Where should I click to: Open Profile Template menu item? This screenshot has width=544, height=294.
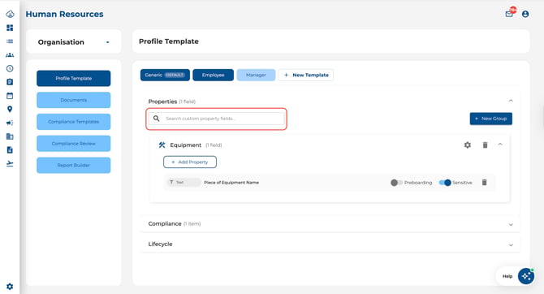coord(74,79)
